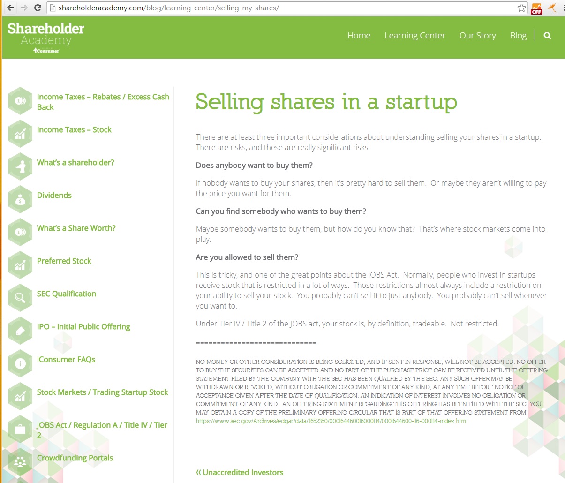This screenshot has width=565, height=483.
Task: Navigate to the Blog menu item
Action: pos(518,36)
